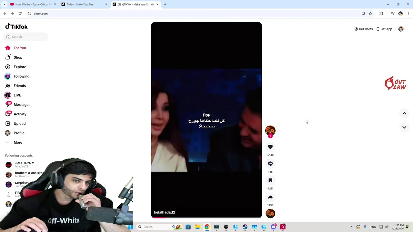Open the Get Coins link
Image resolution: width=413 pixels, height=232 pixels.
[364, 29]
